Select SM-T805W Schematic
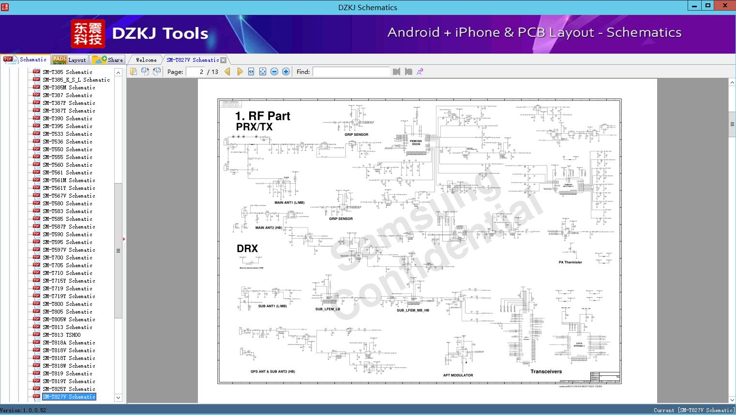Image resolution: width=736 pixels, height=415 pixels. pyautogui.click(x=69, y=319)
